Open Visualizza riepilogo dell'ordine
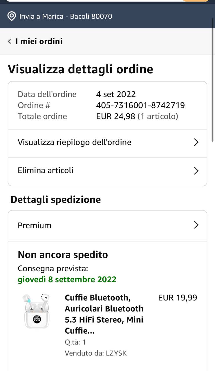Image resolution: width=215 pixels, height=371 pixels. pos(74,142)
